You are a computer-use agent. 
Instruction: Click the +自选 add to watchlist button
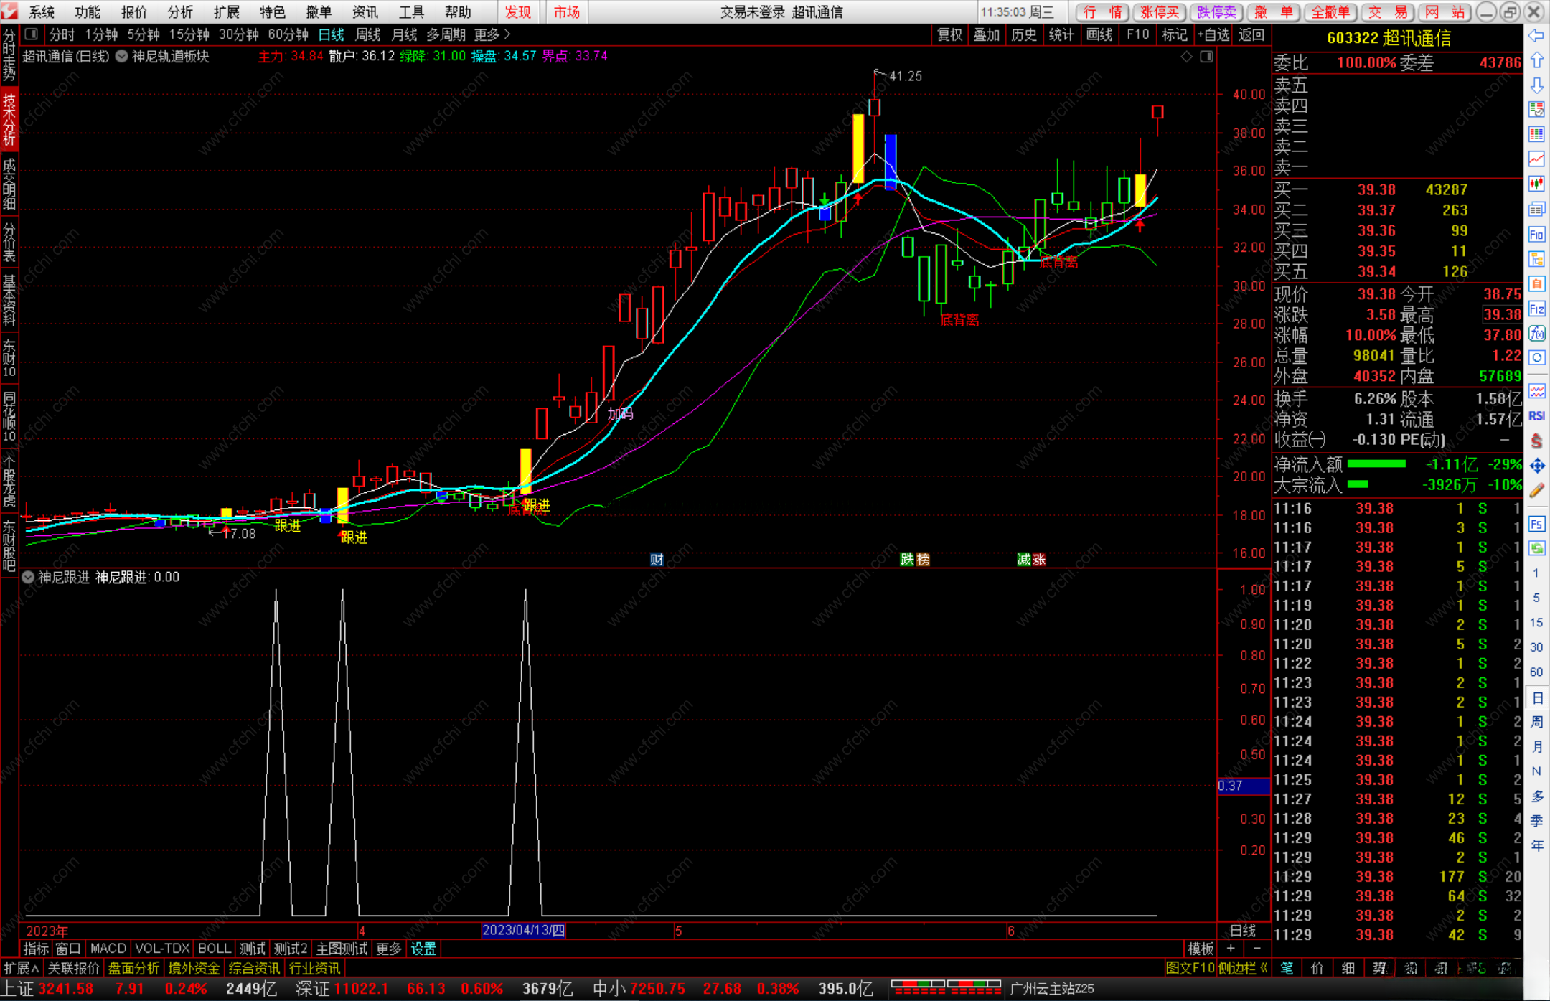click(1213, 34)
